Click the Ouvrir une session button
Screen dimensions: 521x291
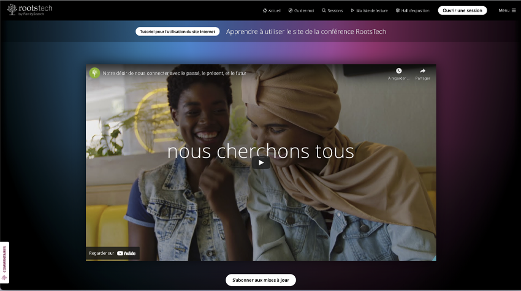[x=462, y=10]
